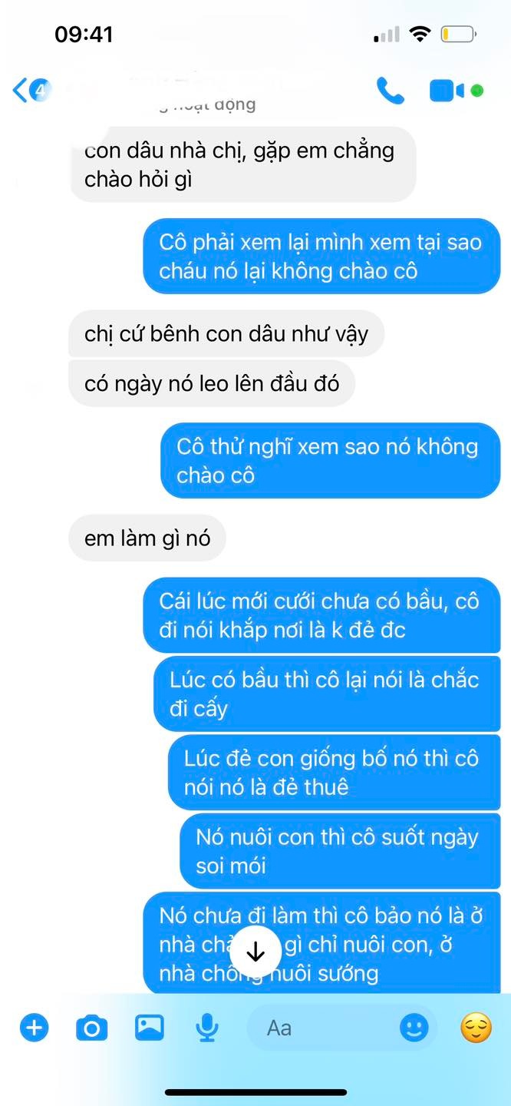The width and height of the screenshot is (511, 1106).
Task: Select blue message "Cô thử nghĩ xem sao nó không chào cô"
Action: (330, 460)
